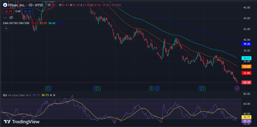This screenshot has width=257, height=127.
Task: Open the earnings E marker left of the standalone D
Action: (x=151, y=88)
